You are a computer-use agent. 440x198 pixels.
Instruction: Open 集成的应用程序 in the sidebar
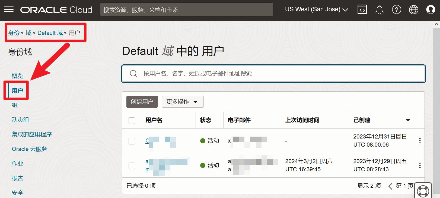tap(32, 134)
